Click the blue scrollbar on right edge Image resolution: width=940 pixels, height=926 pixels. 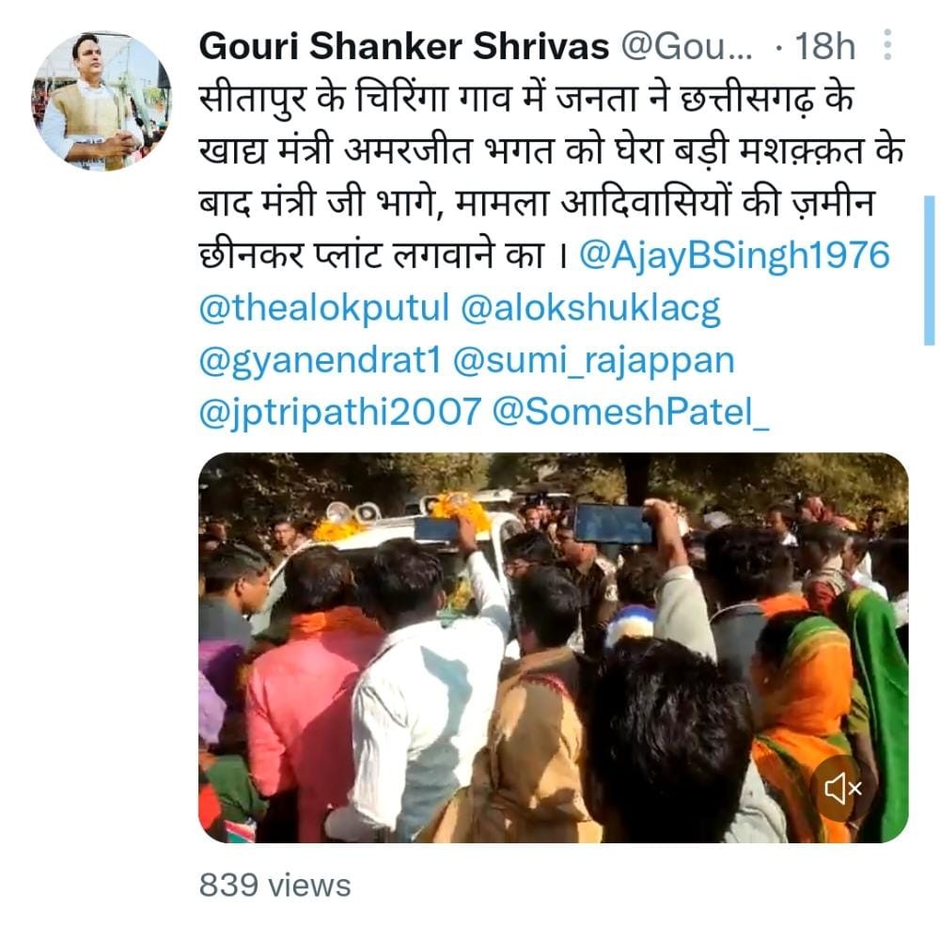point(930,271)
